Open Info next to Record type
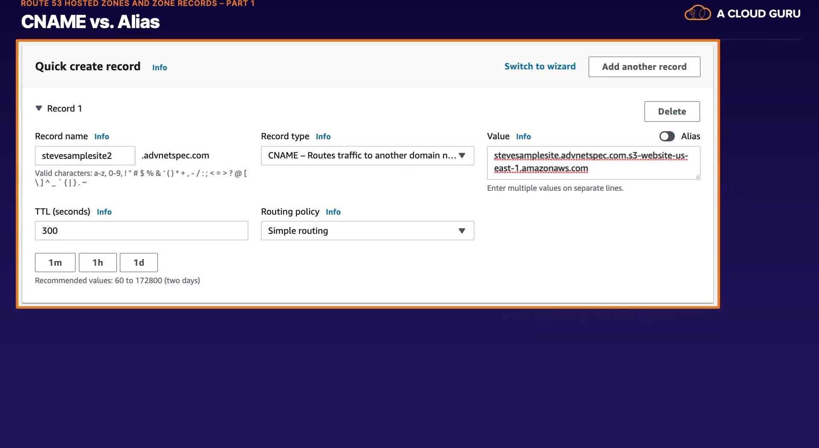The height and width of the screenshot is (448, 819). point(323,136)
